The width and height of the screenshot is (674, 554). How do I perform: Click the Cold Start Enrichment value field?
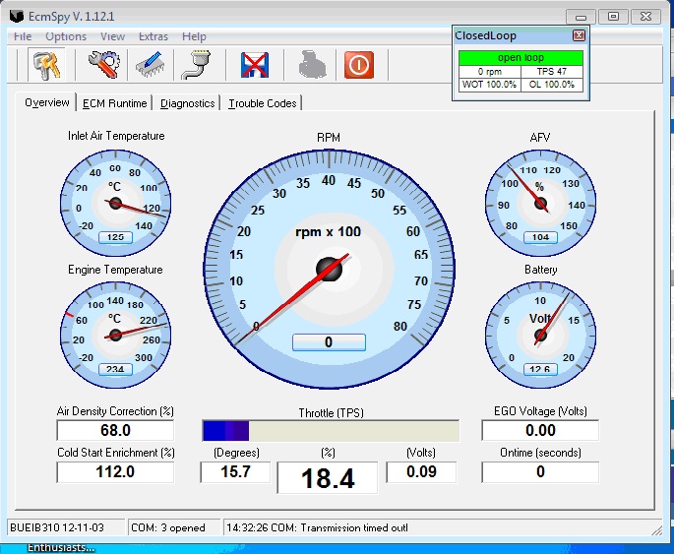coord(115,472)
